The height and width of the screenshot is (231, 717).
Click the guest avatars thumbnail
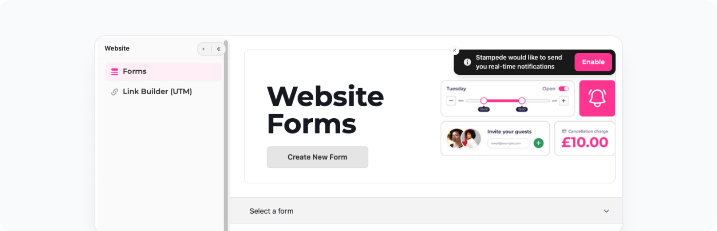(464, 139)
